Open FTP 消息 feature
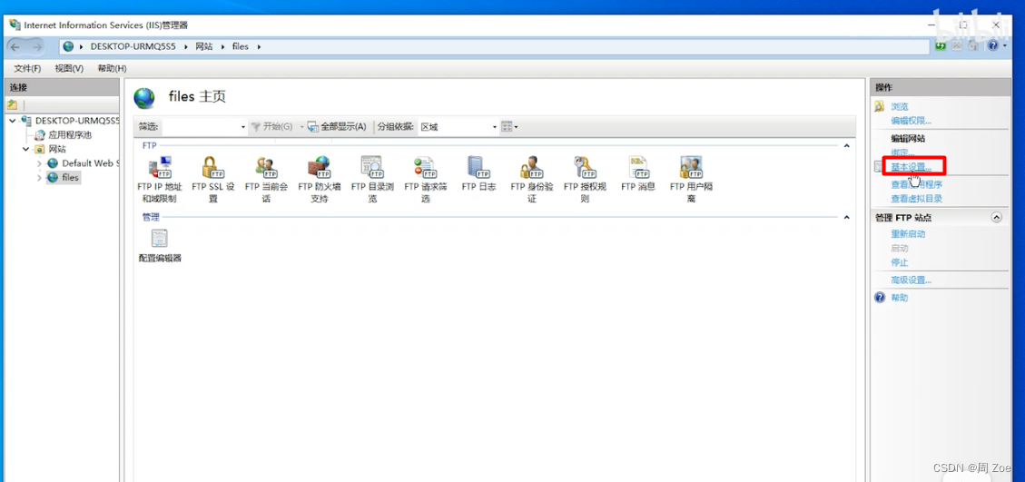This screenshot has height=482, width=1025. tap(638, 174)
